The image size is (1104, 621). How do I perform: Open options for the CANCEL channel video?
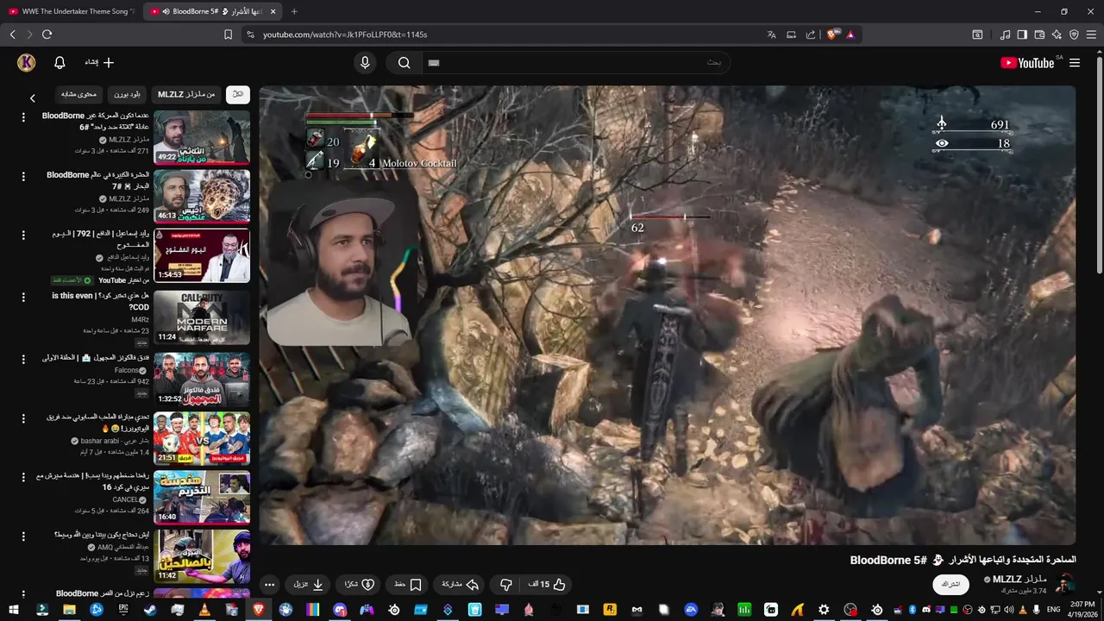23,476
